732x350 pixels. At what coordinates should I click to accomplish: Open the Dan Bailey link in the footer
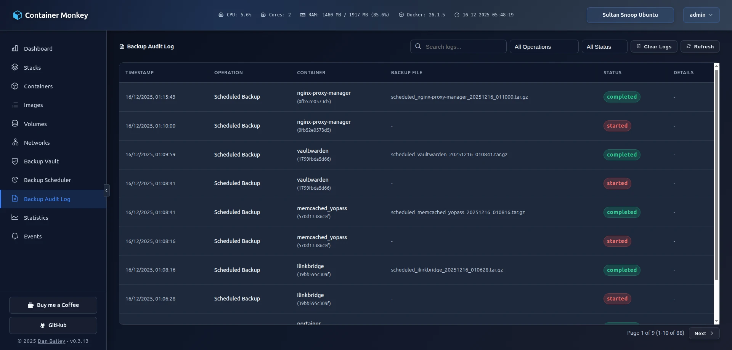51,341
